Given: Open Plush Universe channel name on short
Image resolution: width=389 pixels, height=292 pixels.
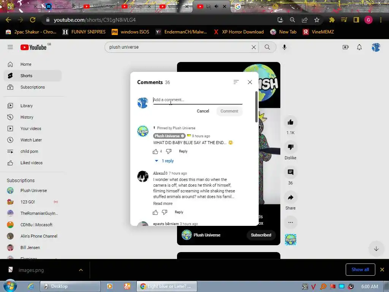Looking at the screenshot, I should tap(207, 235).
